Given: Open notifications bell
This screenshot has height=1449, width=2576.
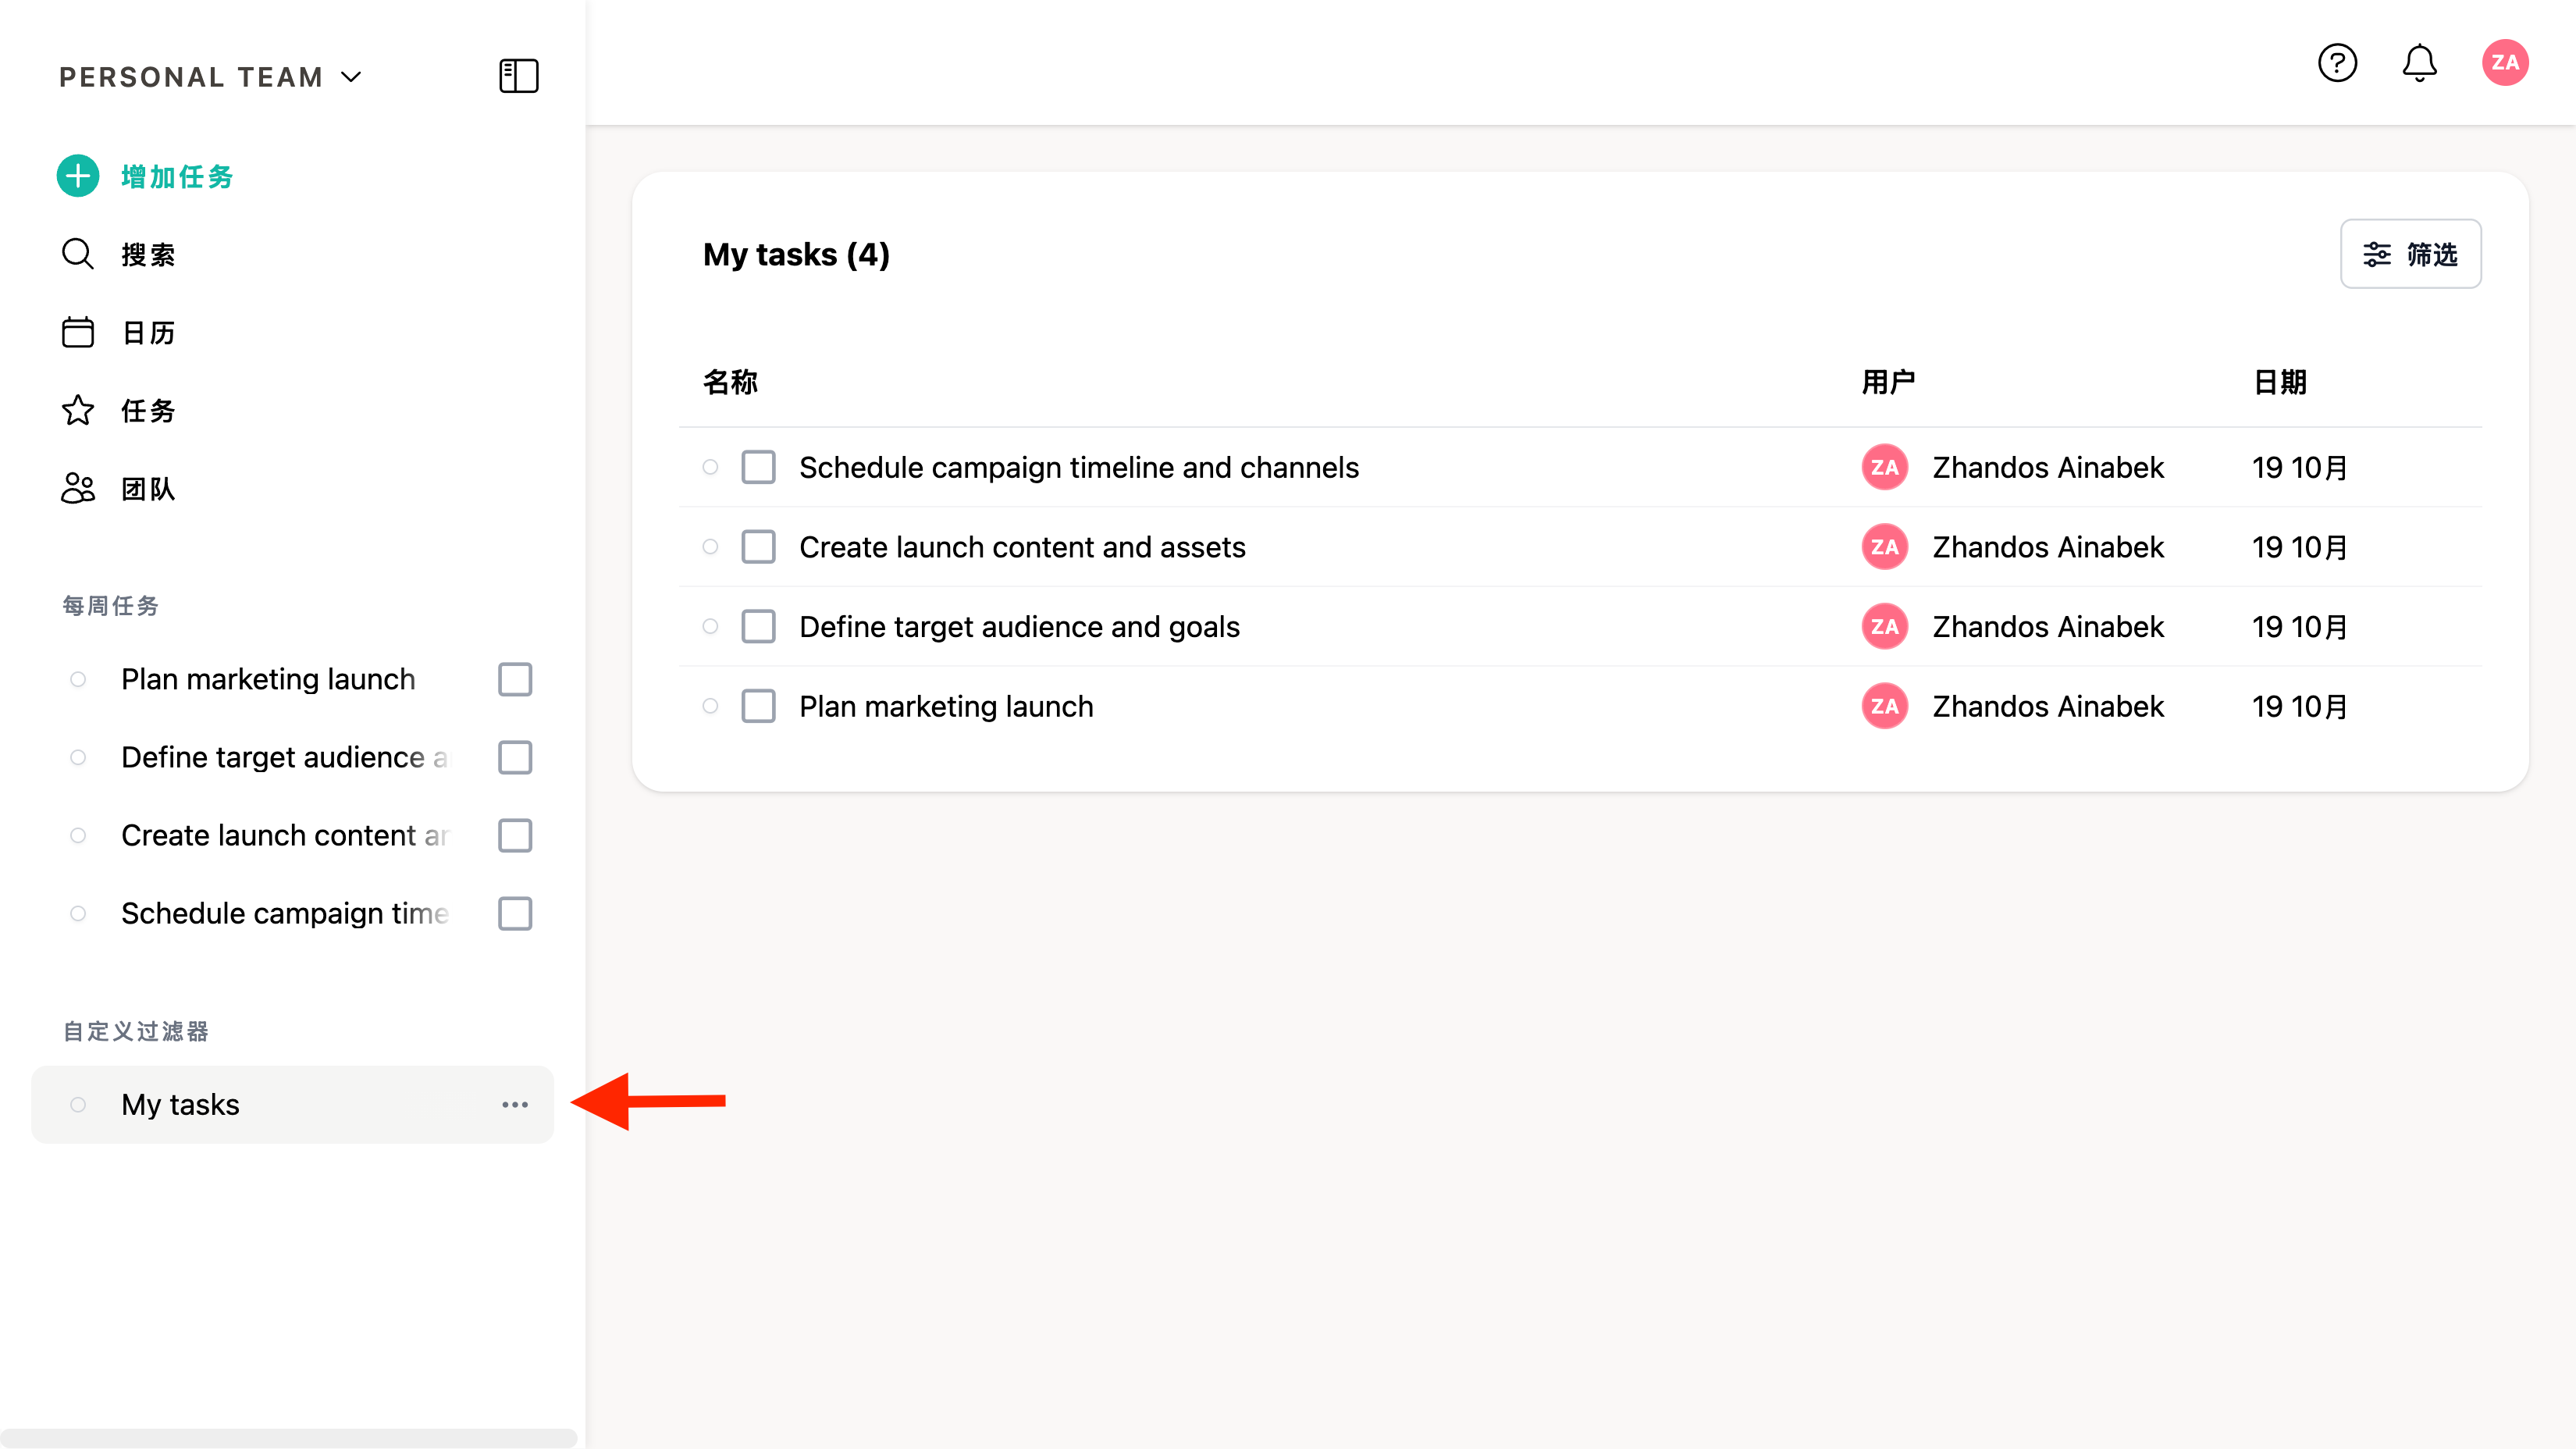Looking at the screenshot, I should coord(2419,63).
